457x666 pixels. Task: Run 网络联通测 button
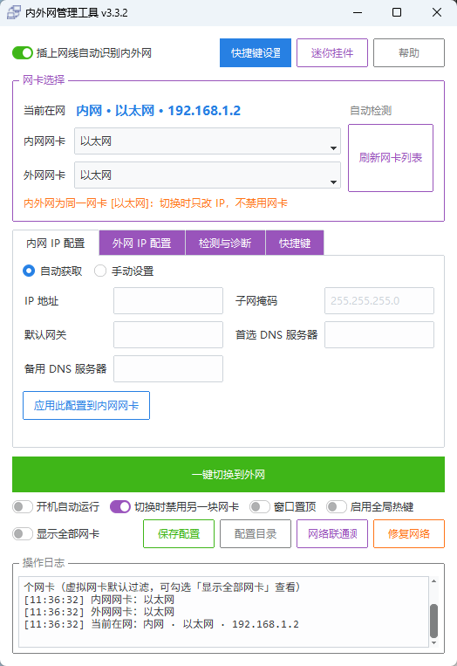(332, 534)
